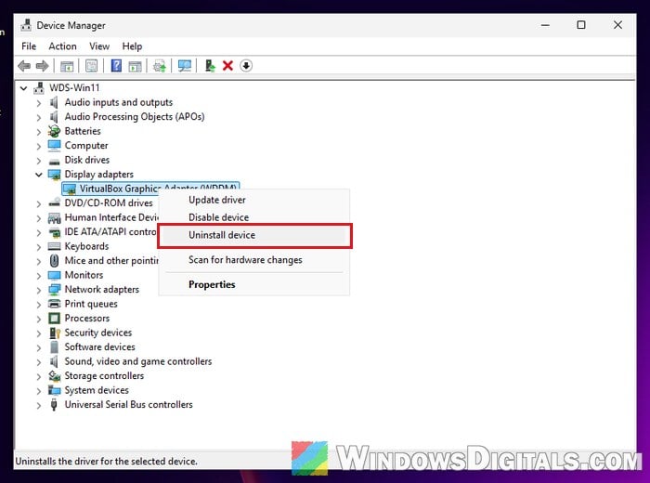The width and height of the screenshot is (650, 483).
Task: Click the Keyboards category icon
Action: (54, 246)
